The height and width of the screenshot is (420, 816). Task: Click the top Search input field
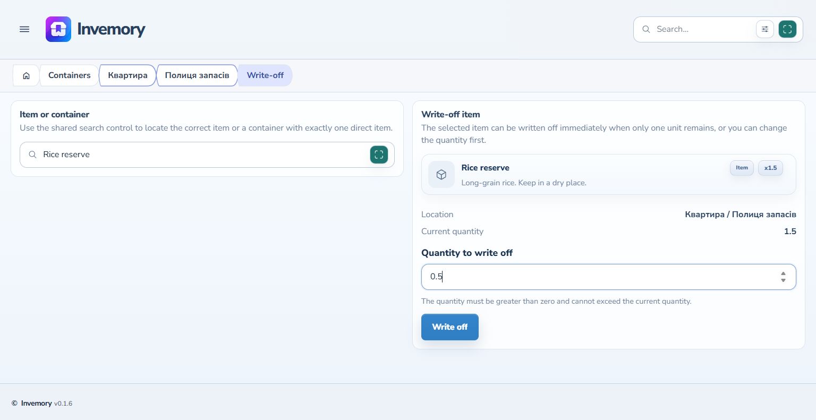pyautogui.click(x=703, y=29)
